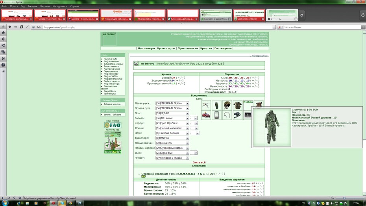Switch to Hydrophobia Prophecy tab
Viewport: 366px width, 206px height.
(x=150, y=15)
